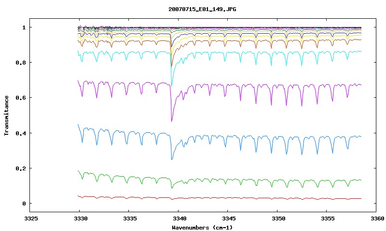Click the x-axis tick label 3325
Image resolution: width=386 pixels, height=231 pixels.
[x=31, y=218]
